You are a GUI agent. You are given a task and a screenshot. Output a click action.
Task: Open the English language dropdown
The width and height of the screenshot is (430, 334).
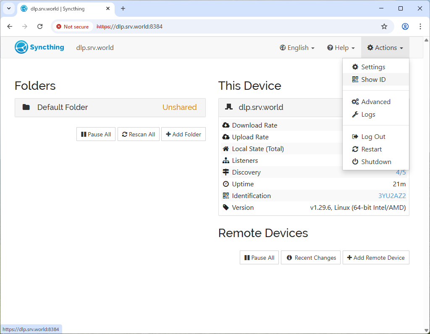[x=297, y=48]
